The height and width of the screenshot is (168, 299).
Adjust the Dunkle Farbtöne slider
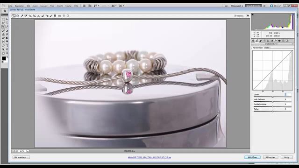coord(272,106)
